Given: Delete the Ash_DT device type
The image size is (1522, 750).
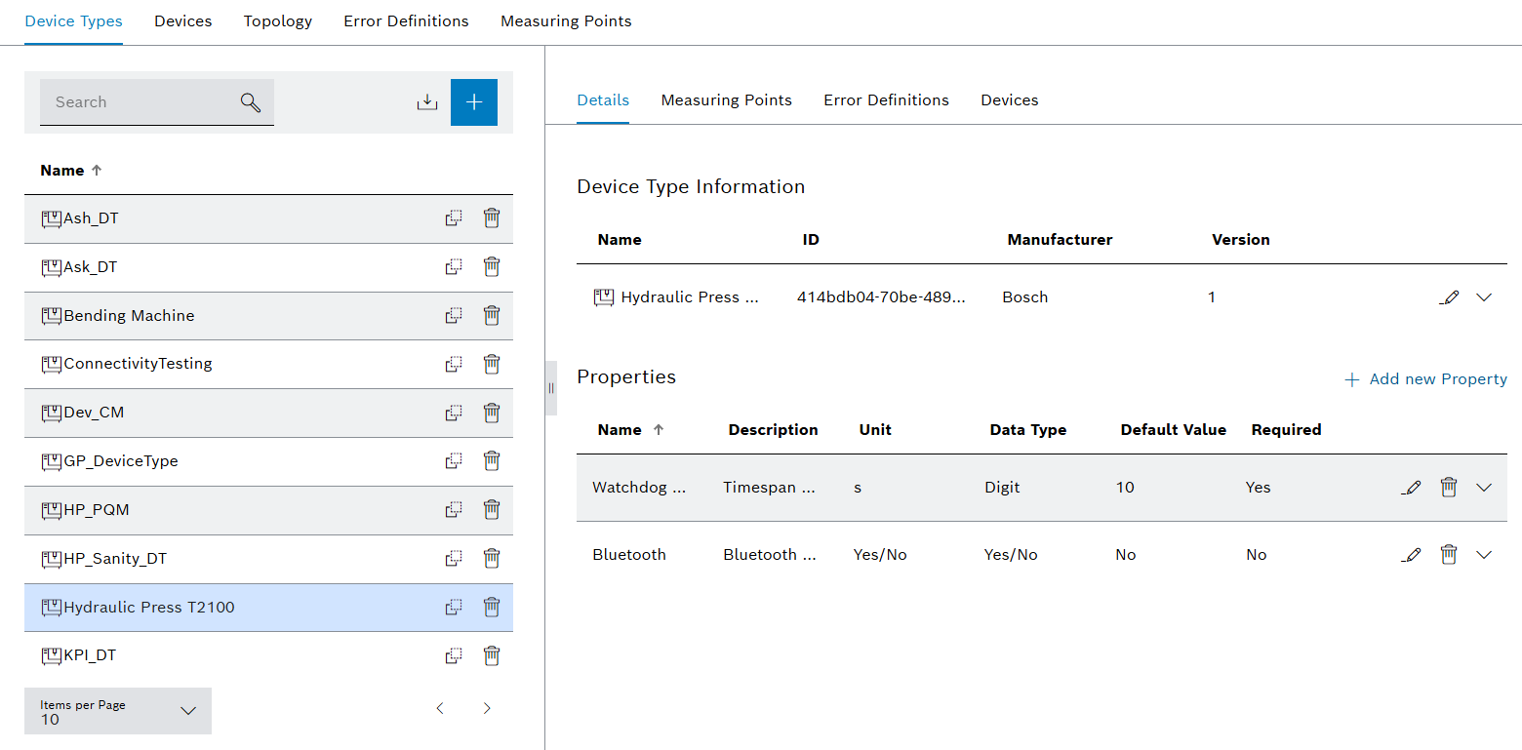Looking at the screenshot, I should pyautogui.click(x=492, y=218).
